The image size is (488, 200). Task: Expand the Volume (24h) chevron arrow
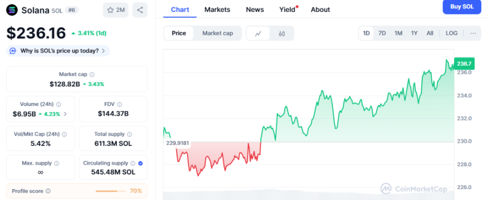pyautogui.click(x=65, y=114)
